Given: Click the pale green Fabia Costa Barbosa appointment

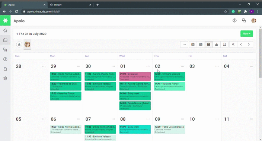Looking at the screenshot, I should pos(170,129).
